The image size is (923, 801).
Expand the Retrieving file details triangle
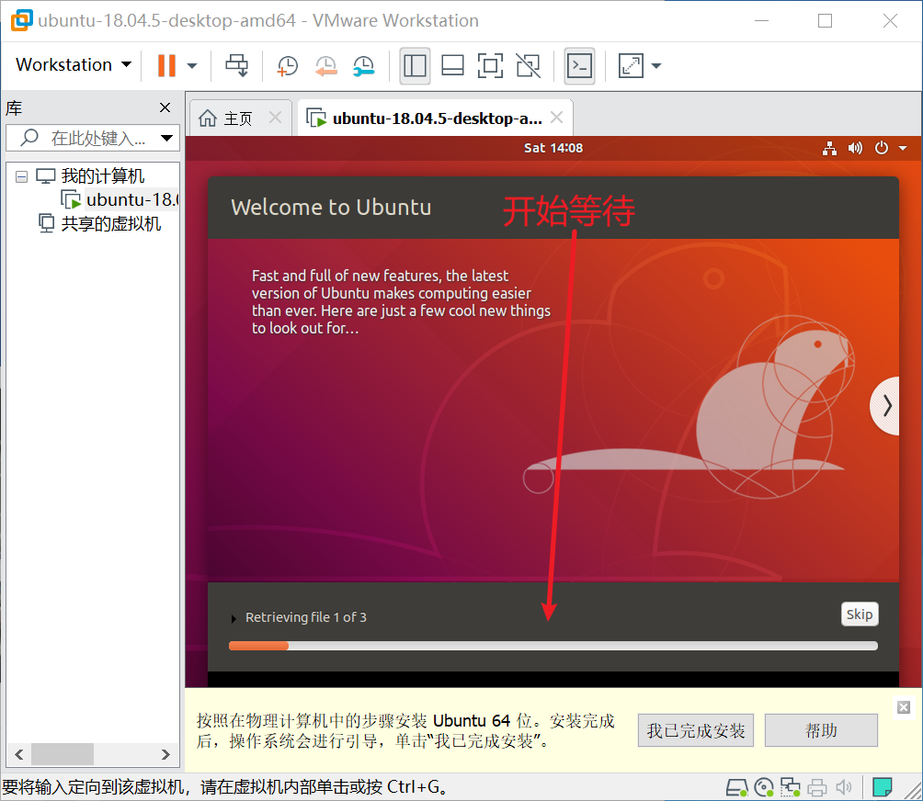click(234, 619)
